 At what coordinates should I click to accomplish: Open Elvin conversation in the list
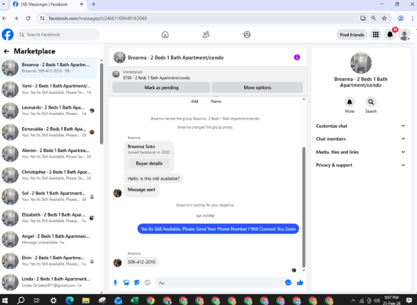(x=49, y=261)
